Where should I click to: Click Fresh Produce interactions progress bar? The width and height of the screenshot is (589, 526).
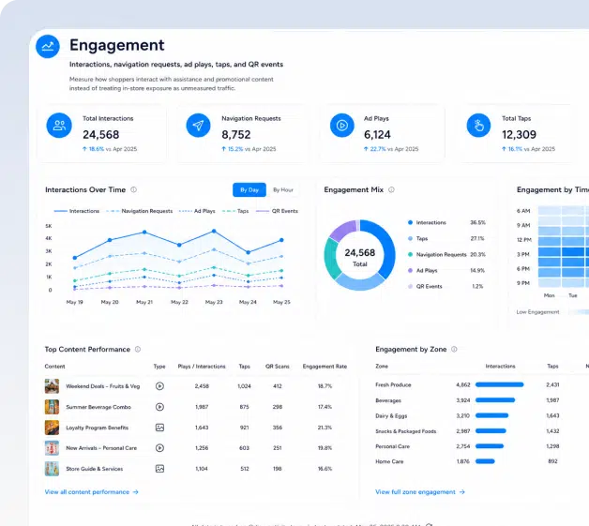500,384
